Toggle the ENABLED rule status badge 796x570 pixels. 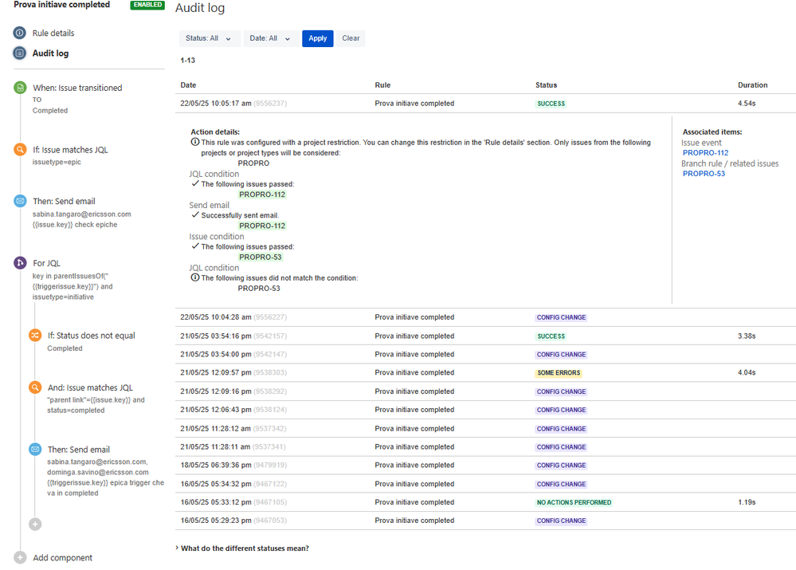pos(147,5)
